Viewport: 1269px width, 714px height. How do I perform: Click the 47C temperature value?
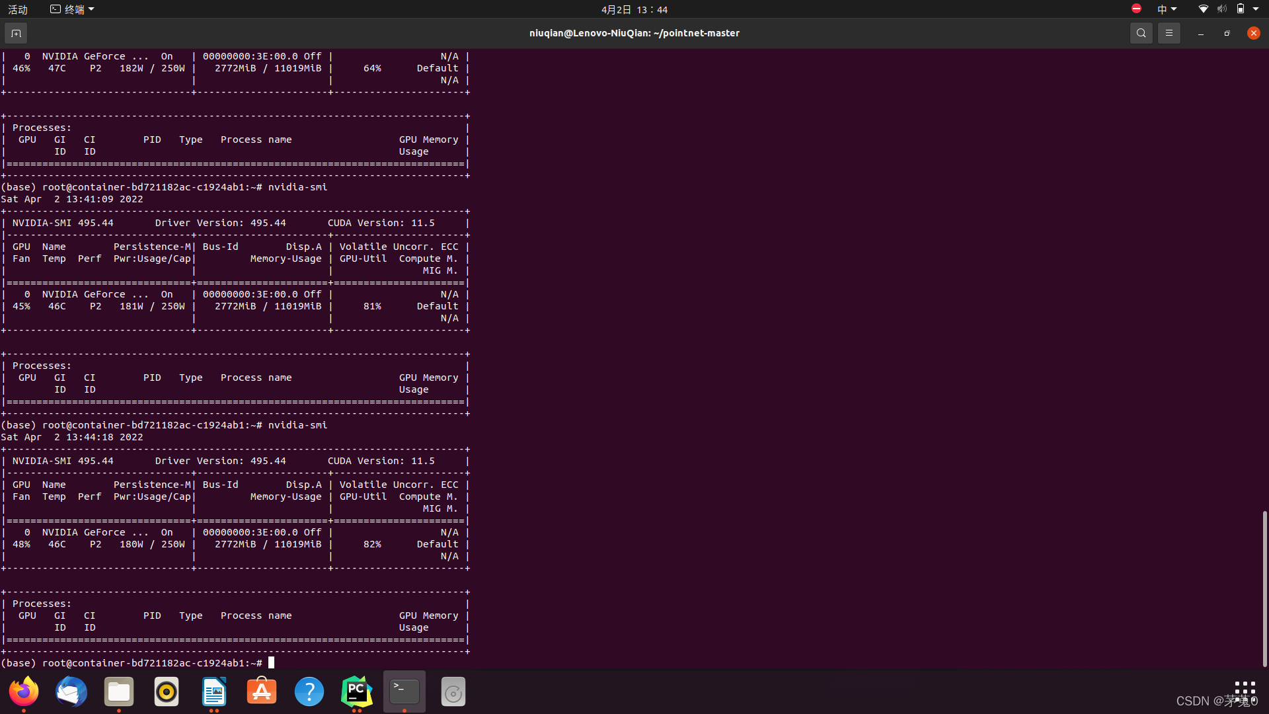[x=57, y=68]
